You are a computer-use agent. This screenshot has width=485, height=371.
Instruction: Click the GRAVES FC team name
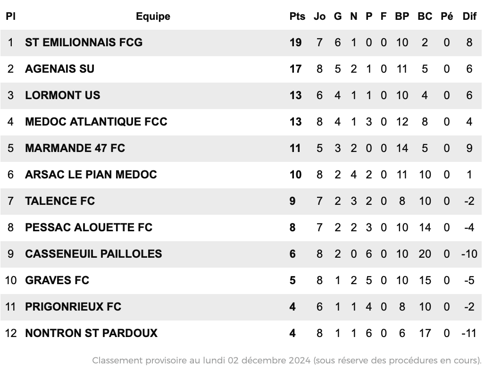pos(57,280)
